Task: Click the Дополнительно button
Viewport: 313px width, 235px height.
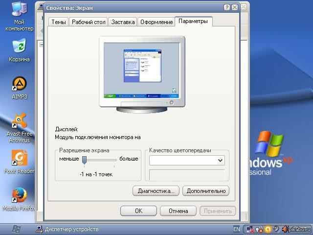Action: (205, 191)
